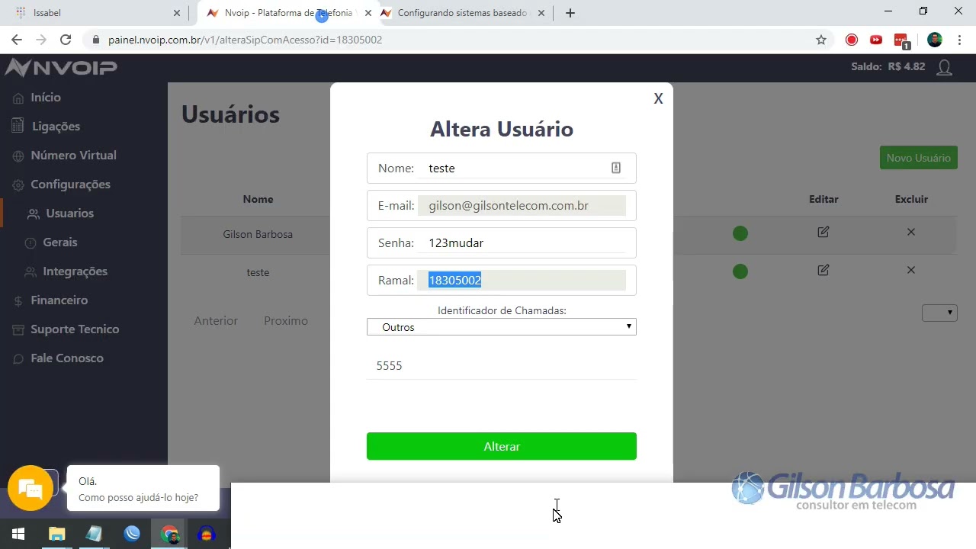Viewport: 976px width, 549px height.
Task: Click the green Alterar button
Action: point(501,446)
